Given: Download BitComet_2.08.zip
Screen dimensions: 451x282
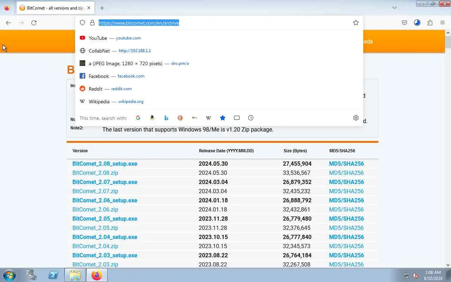Looking at the screenshot, I should click(95, 173).
